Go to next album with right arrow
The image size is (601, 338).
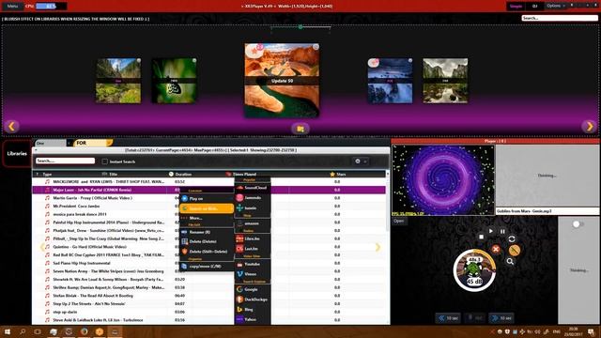[x=590, y=126]
